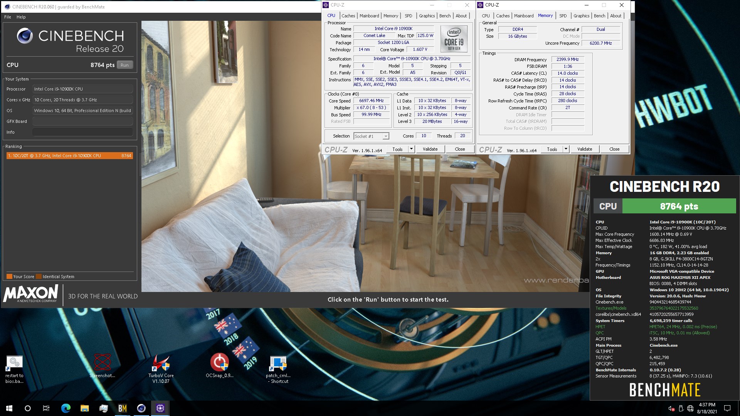740x416 pixels.
Task: Click the muted volume tray icon
Action: point(671,408)
